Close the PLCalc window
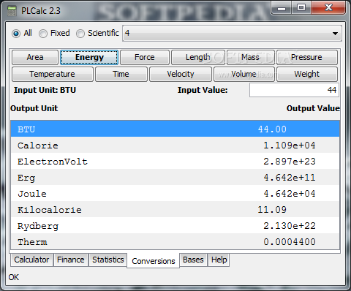The width and height of the screenshot is (351, 291). 328,8
